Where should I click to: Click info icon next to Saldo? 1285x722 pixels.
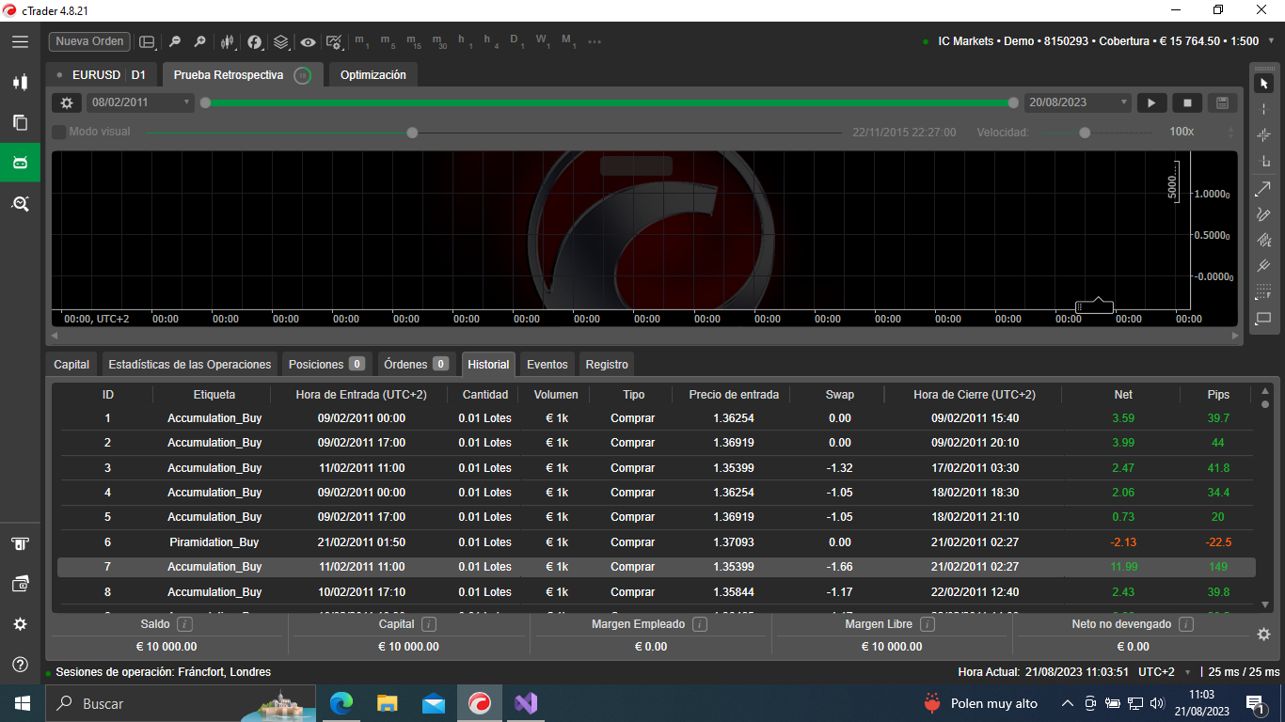pyautogui.click(x=185, y=624)
